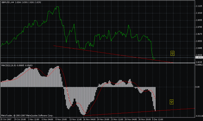203x121 pixels.
Task: Click the current price tag 2.0292
Action: click(x=199, y=57)
